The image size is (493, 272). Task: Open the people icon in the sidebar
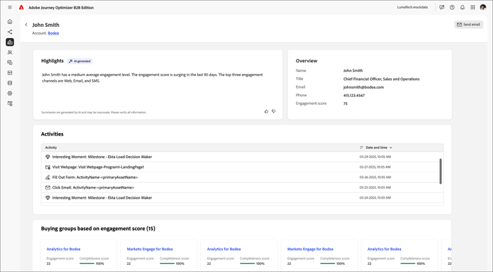(x=10, y=52)
